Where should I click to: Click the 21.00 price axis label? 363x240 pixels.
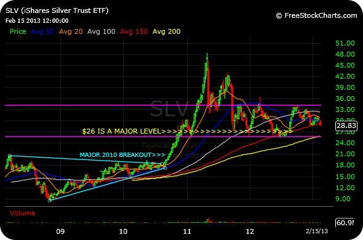pos(345,154)
